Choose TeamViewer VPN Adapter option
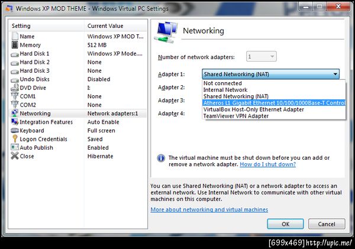Image resolution: width=355 pixels, height=249 pixels. [274, 116]
